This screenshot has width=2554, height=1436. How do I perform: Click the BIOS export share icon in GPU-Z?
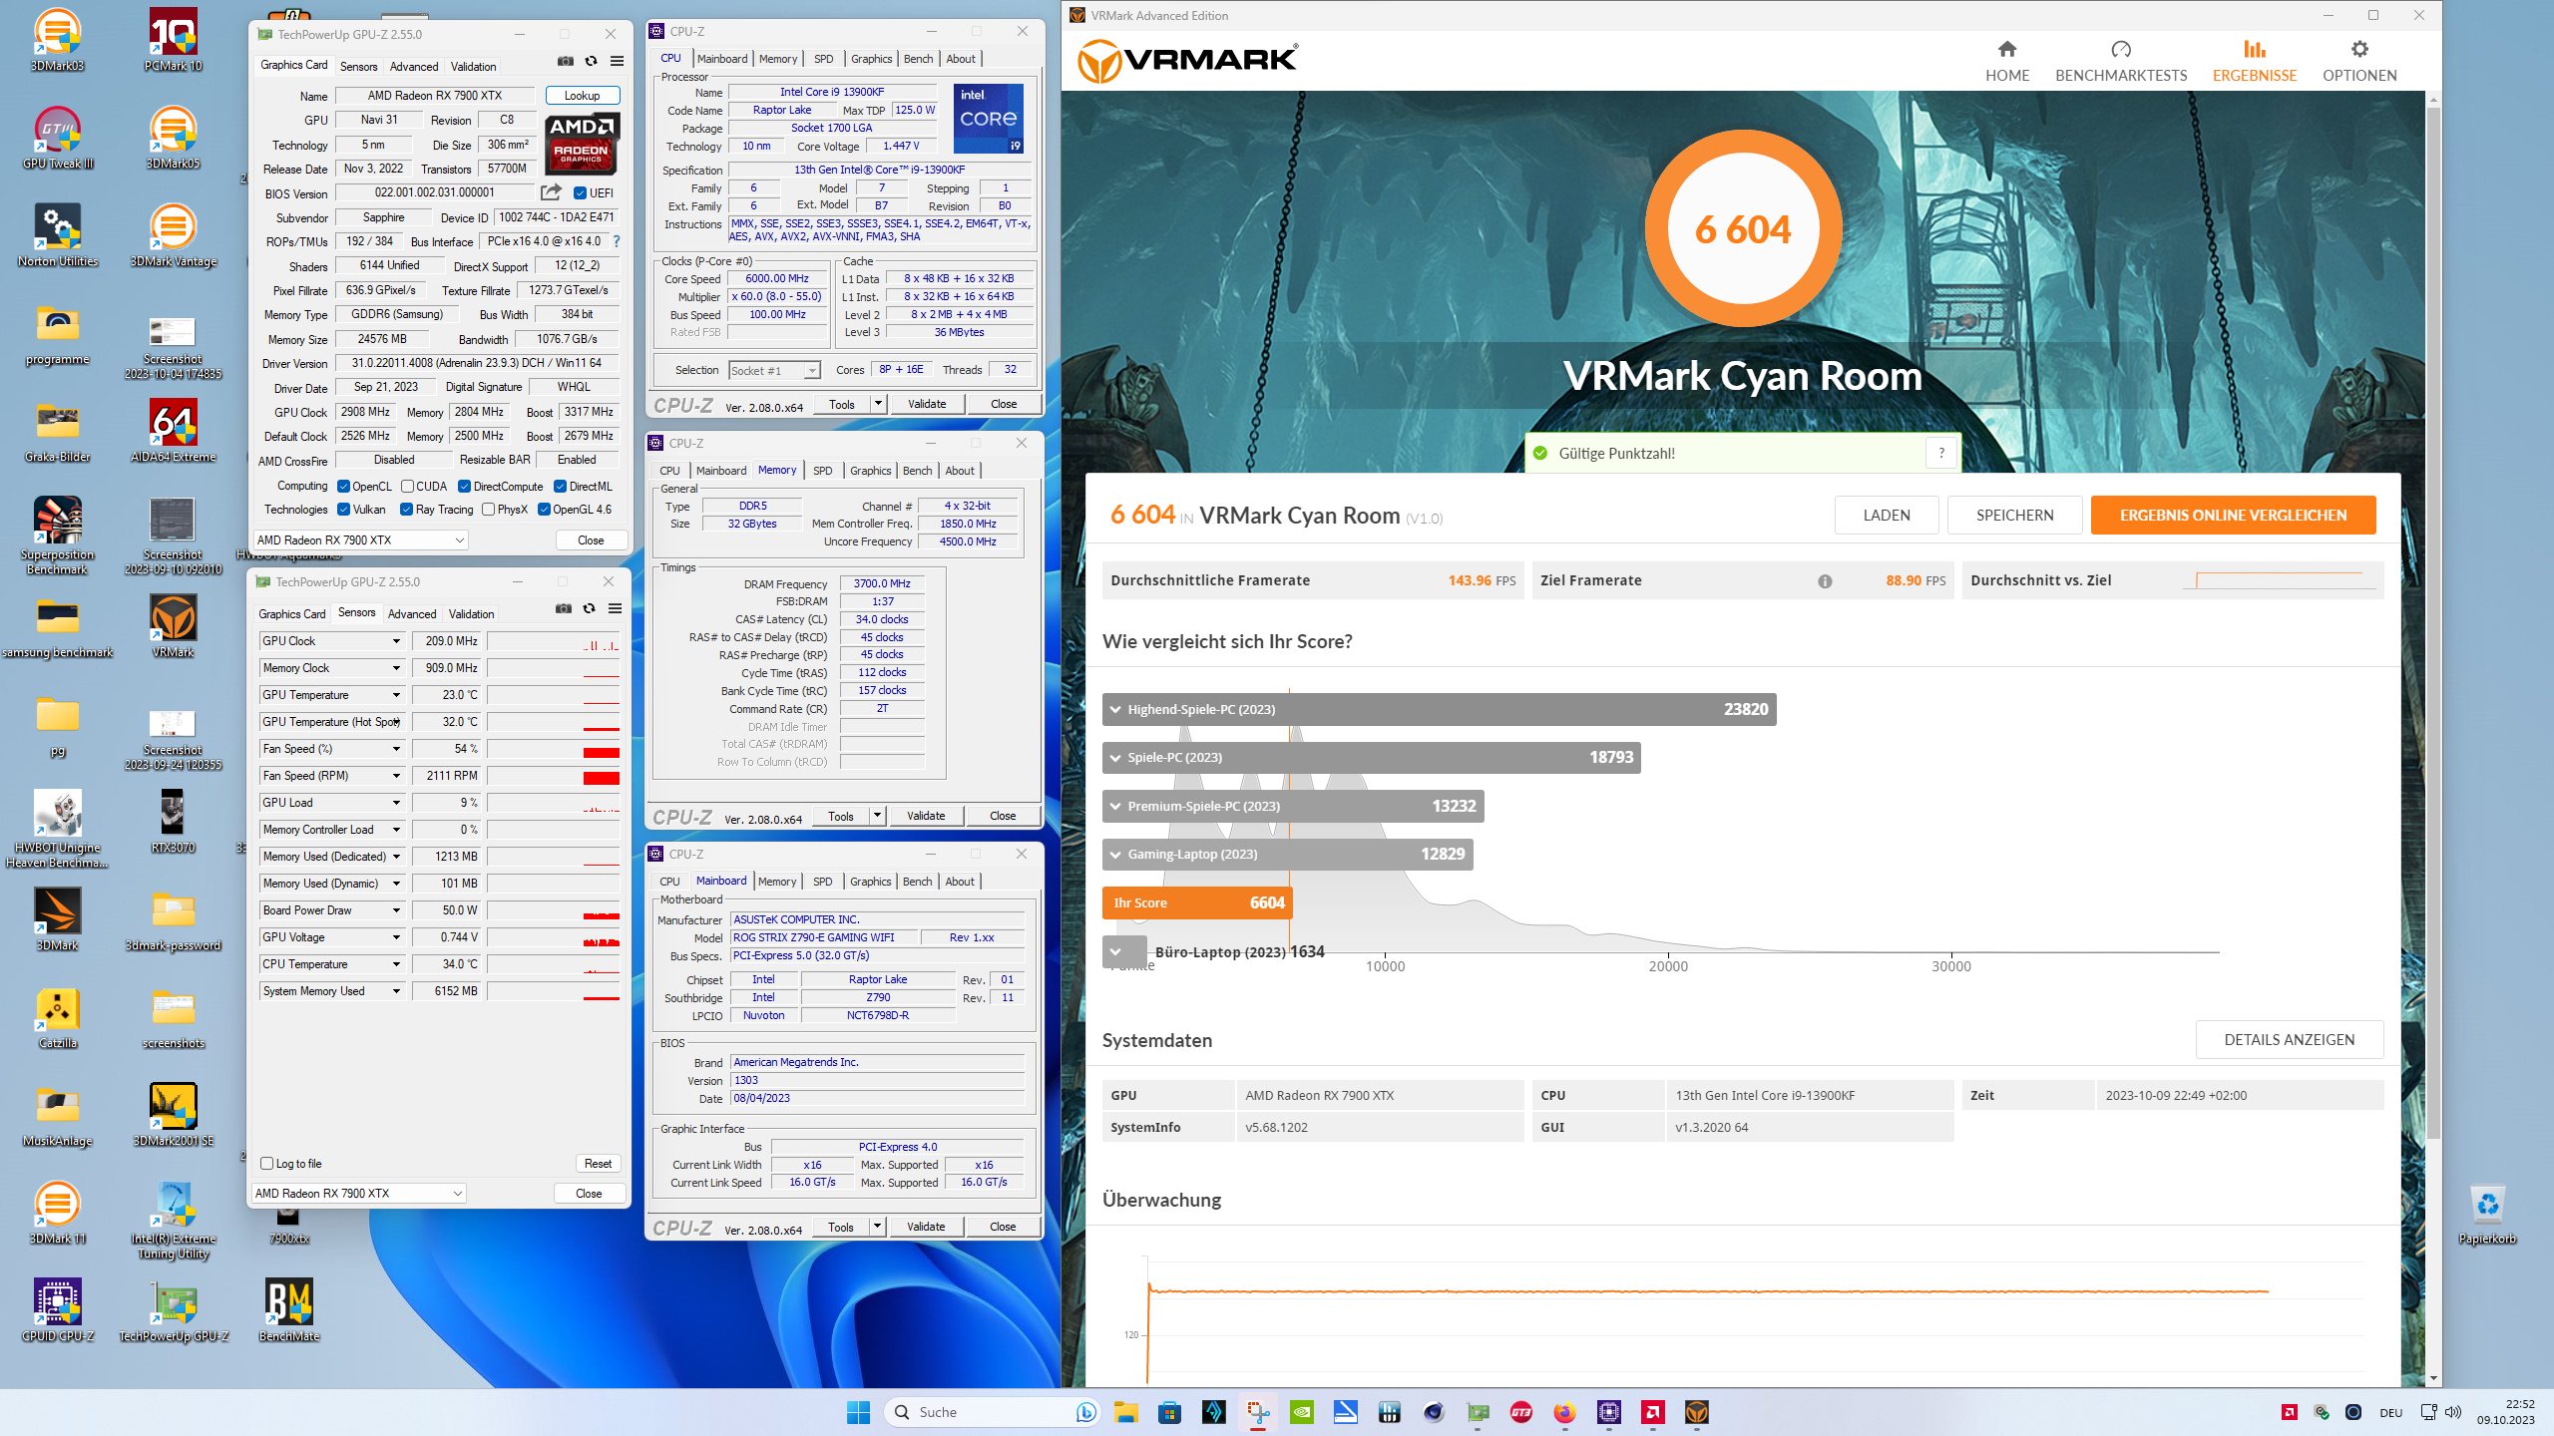(x=551, y=192)
